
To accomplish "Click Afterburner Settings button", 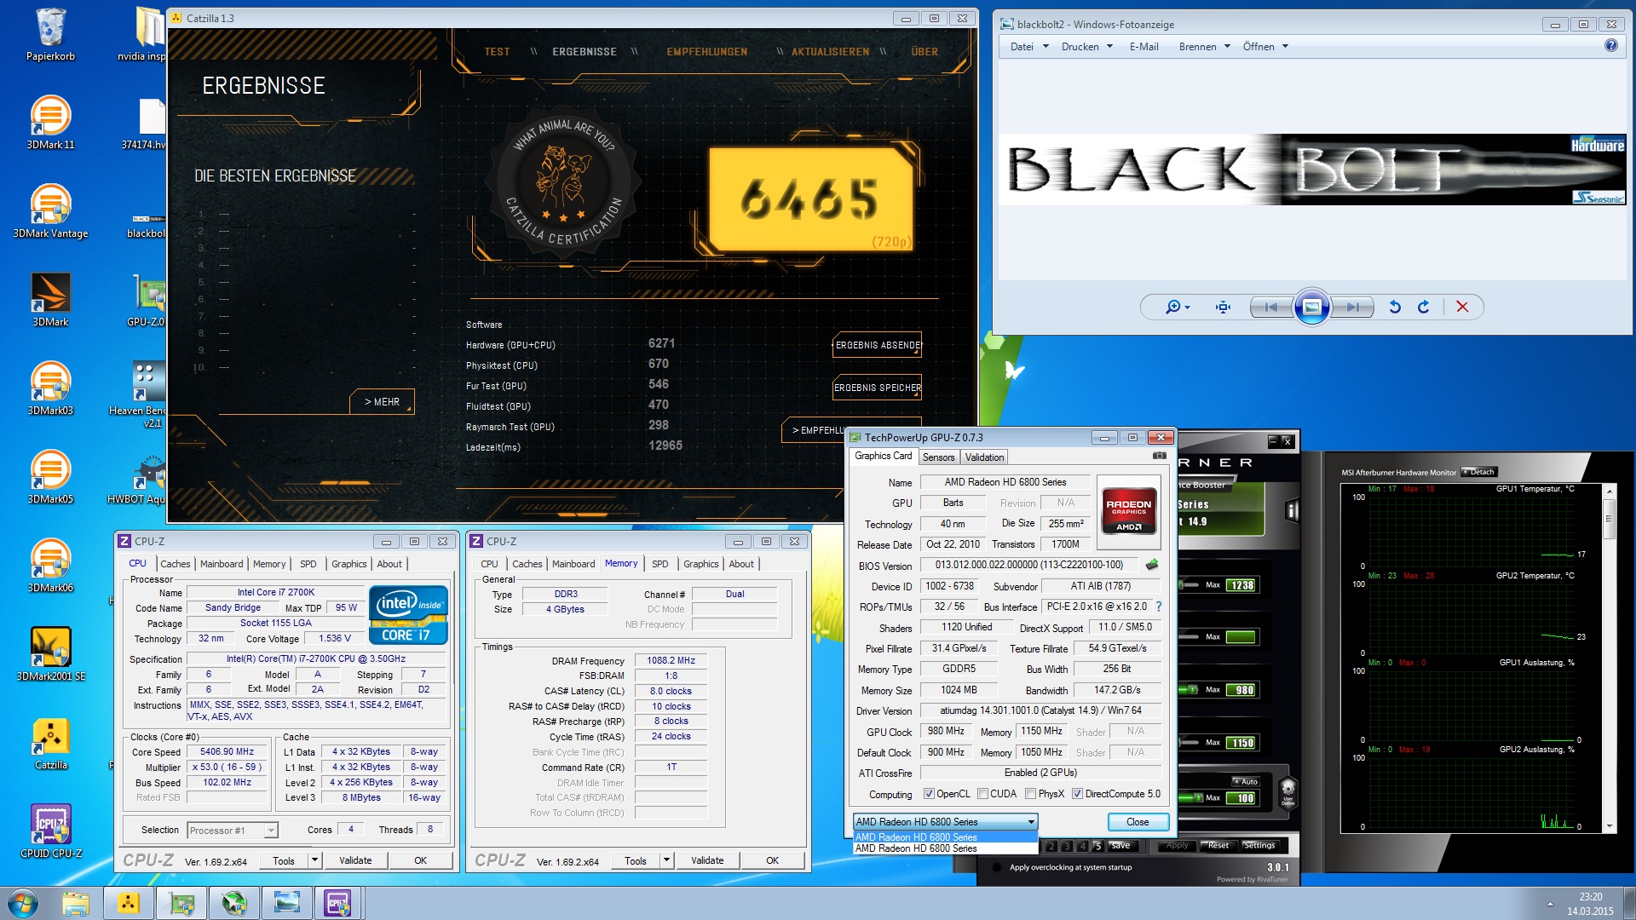I will [1259, 846].
